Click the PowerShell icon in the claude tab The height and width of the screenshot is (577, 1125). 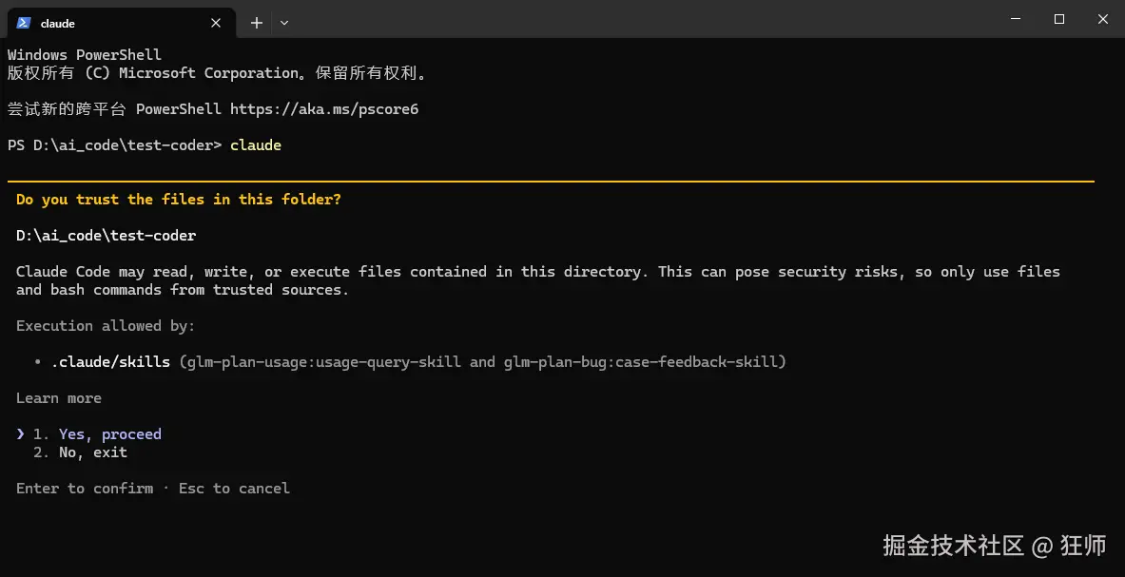click(x=23, y=23)
